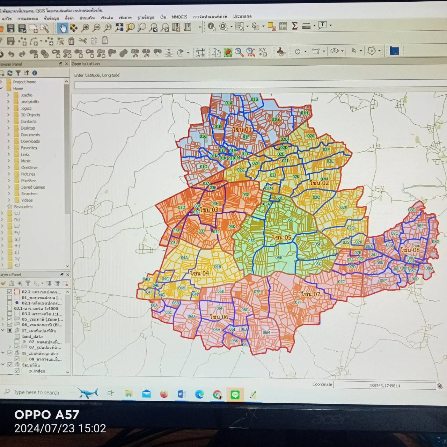Image resolution: width=447 pixels, height=447 pixels.
Task: Click the refresh icon in Browser Panel
Action: point(10,73)
